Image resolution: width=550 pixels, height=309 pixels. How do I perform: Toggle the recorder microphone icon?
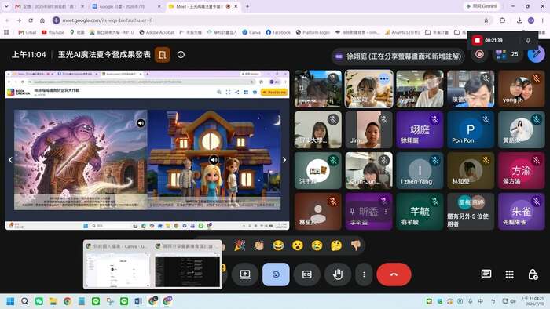coord(528,41)
